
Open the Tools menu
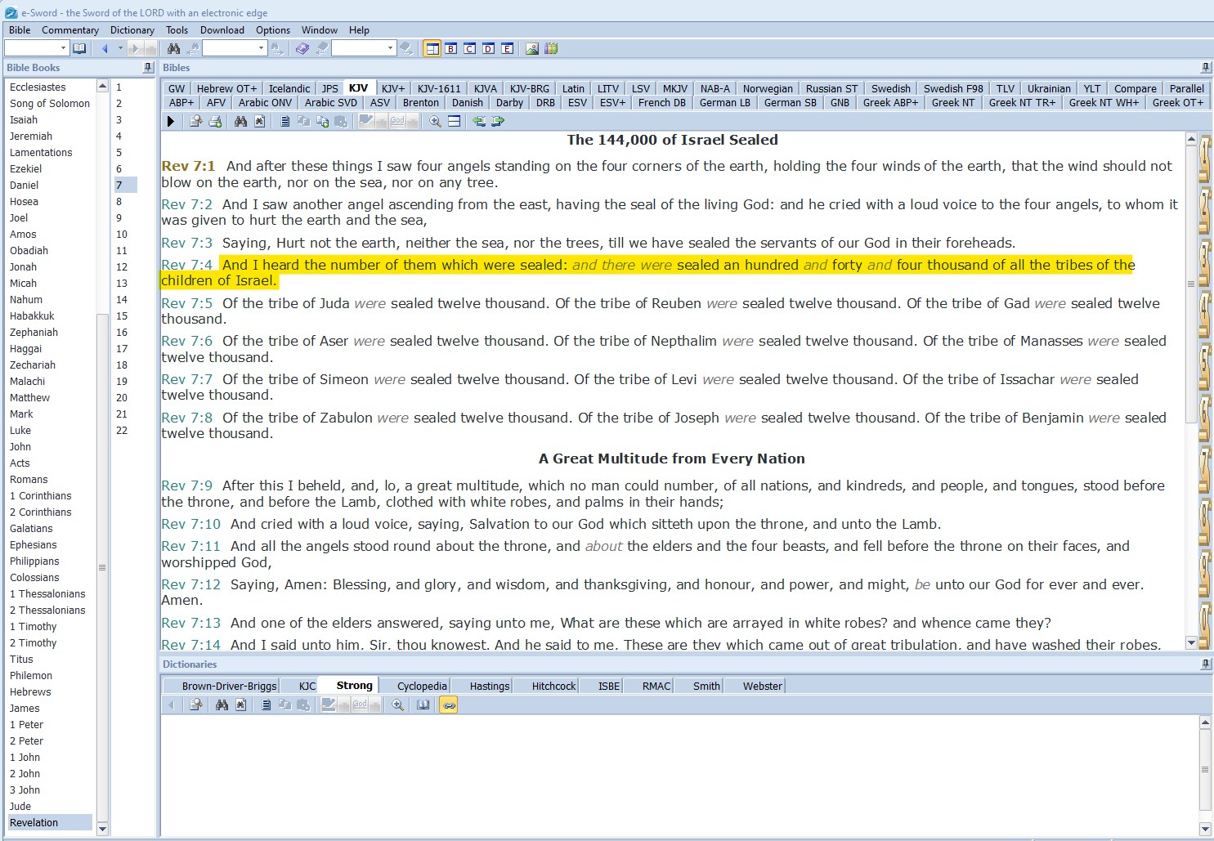tap(177, 30)
